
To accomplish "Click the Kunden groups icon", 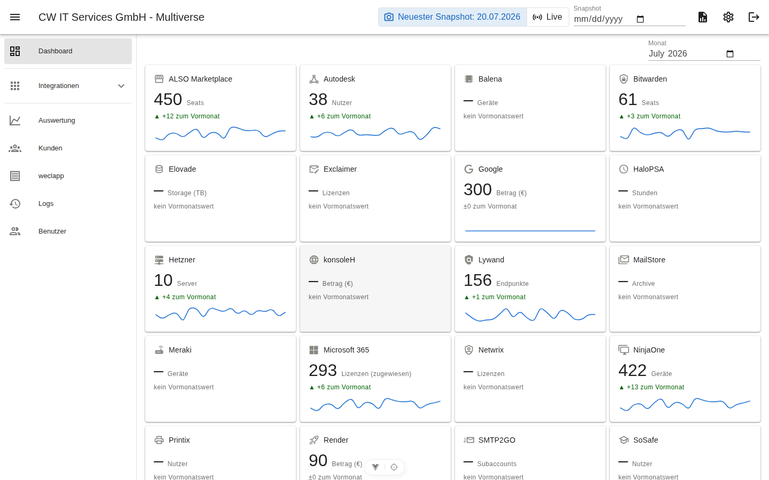I will click(15, 148).
